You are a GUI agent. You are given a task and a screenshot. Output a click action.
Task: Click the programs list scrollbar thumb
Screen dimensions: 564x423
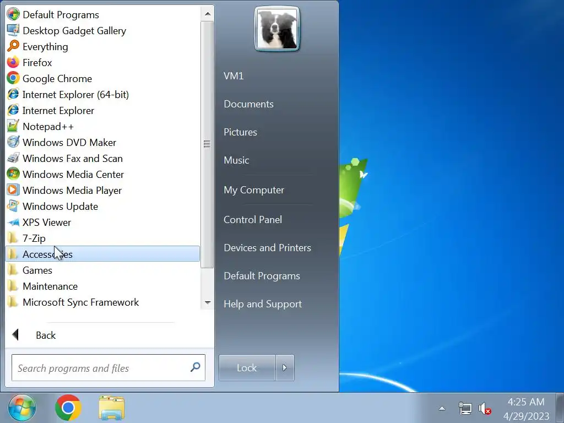pos(207,144)
